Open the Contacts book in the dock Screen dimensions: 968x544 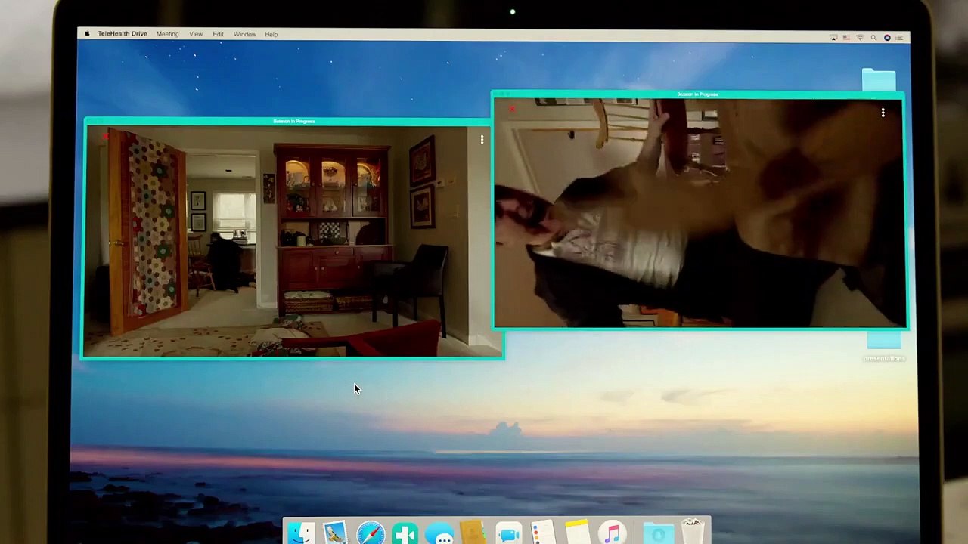tap(473, 532)
